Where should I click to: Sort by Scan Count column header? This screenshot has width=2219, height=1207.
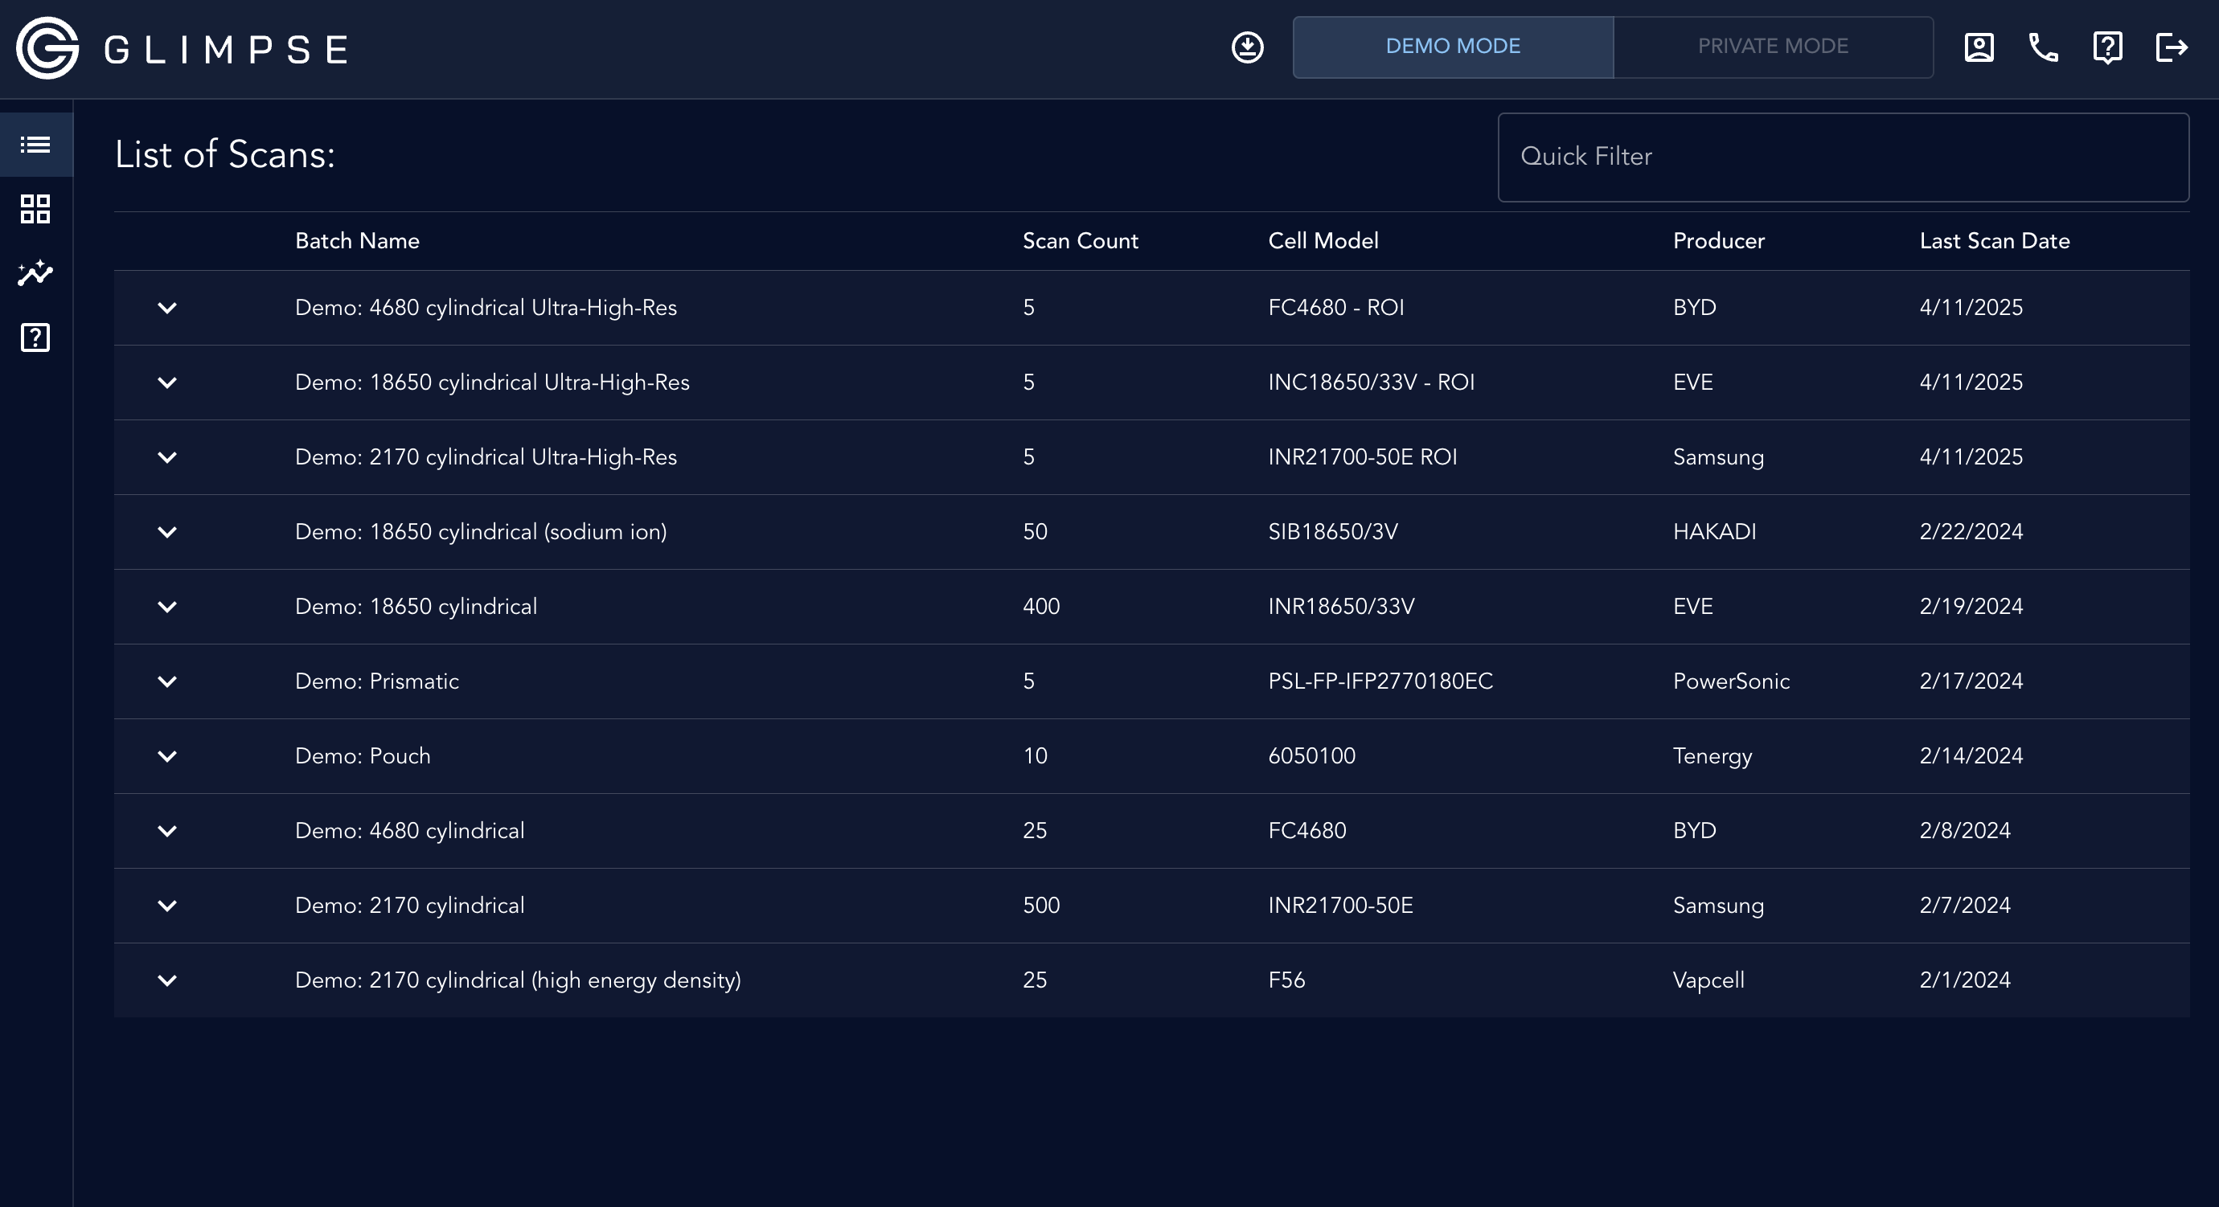coord(1081,241)
